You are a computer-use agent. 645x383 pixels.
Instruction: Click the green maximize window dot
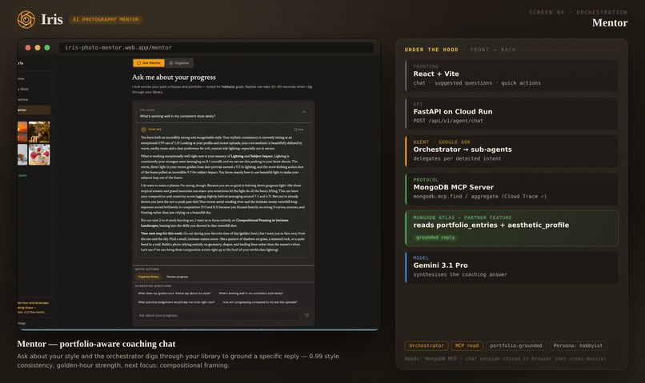[x=47, y=48]
